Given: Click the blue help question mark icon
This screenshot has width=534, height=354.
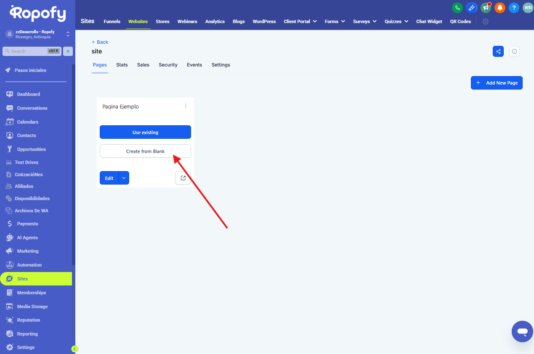Looking at the screenshot, I should coord(513,8).
